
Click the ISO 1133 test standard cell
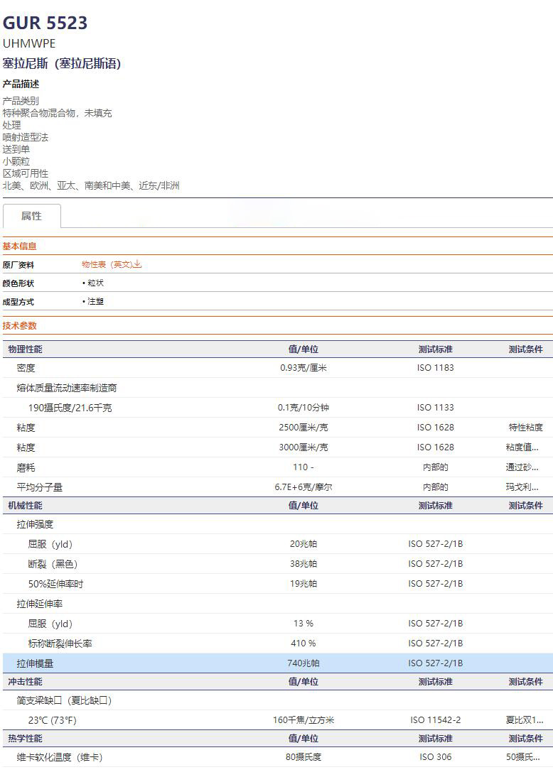pos(436,408)
